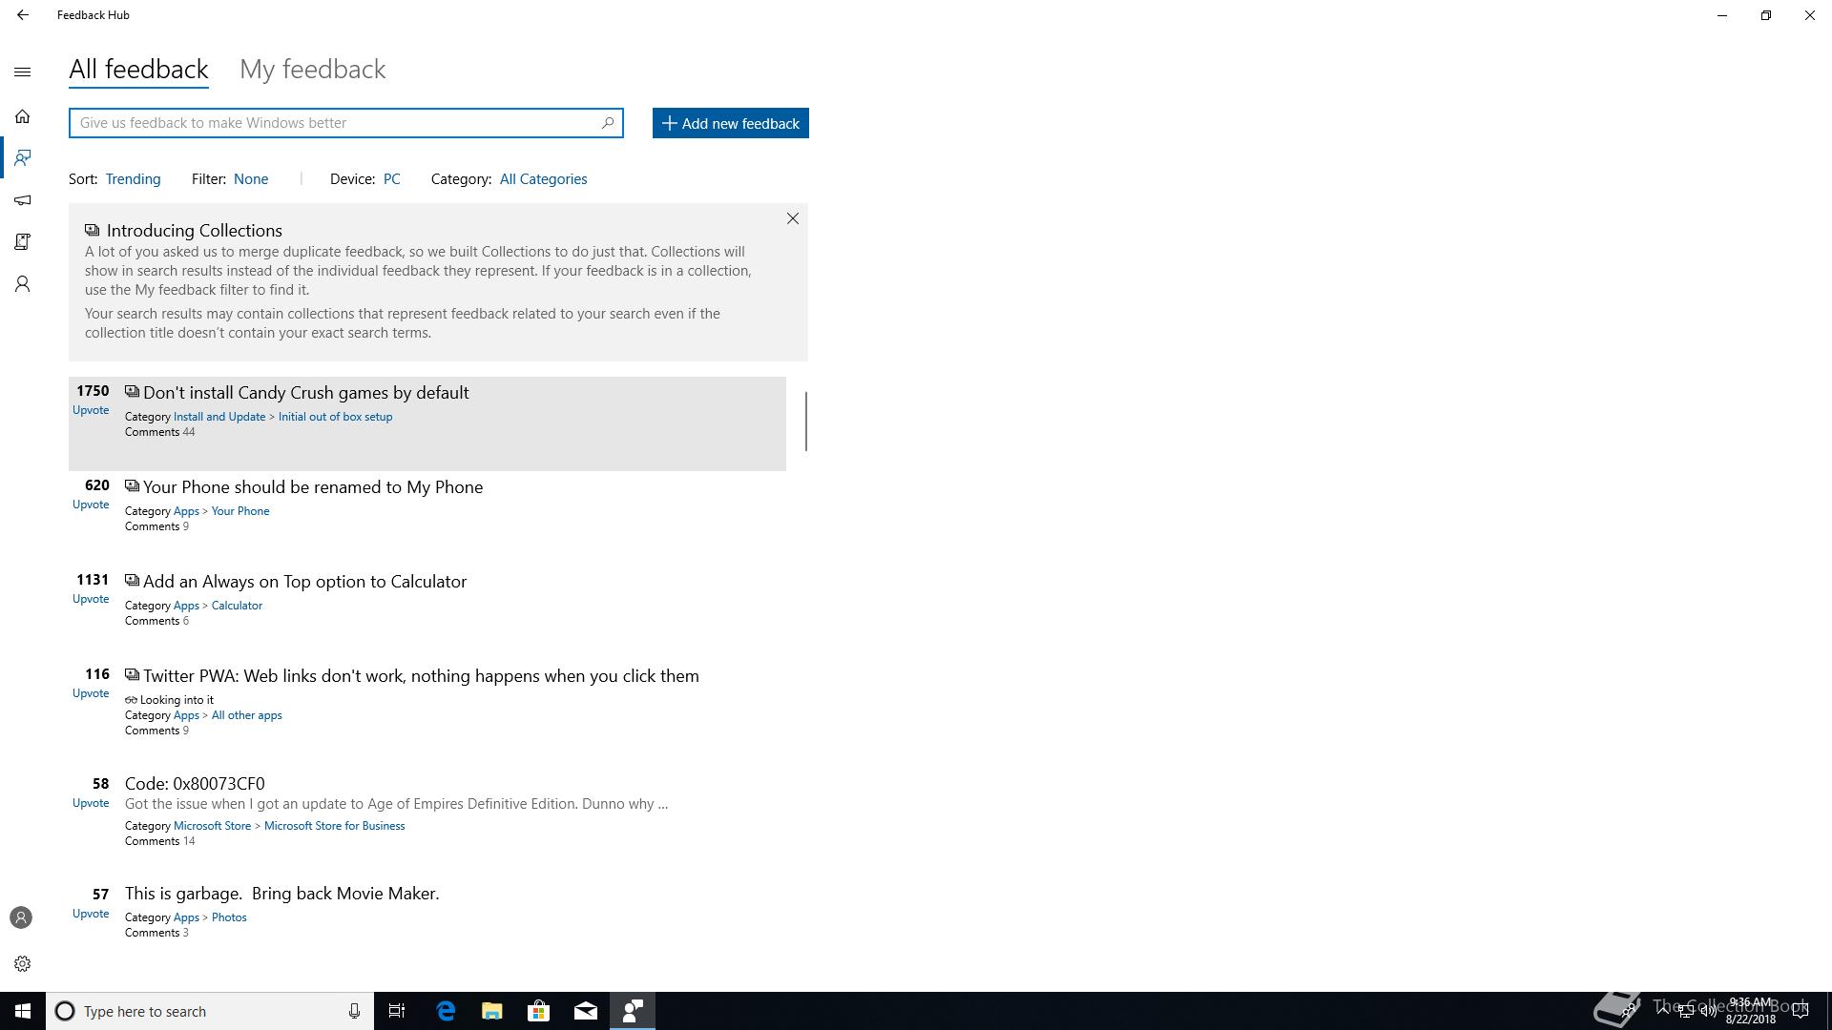Screen dimensions: 1832x1030
Task: Click Microsoft Store category link
Action: pos(212,826)
